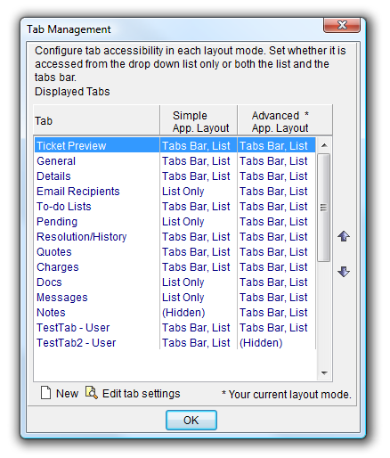Click the Simple App. Layout column header
Screen dimensions: 390x458
[x=199, y=120]
